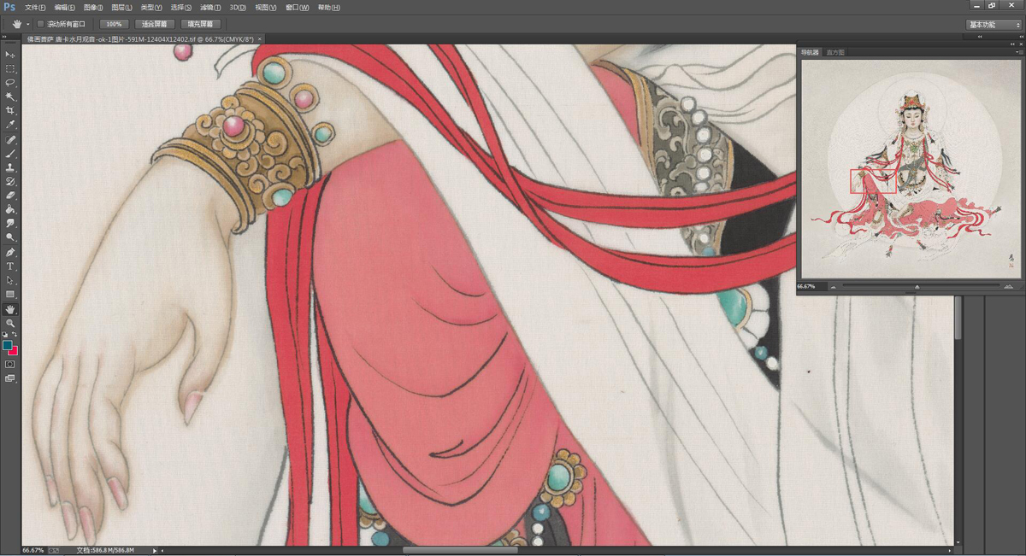Click zoom out icon in Navigator

[x=834, y=287]
